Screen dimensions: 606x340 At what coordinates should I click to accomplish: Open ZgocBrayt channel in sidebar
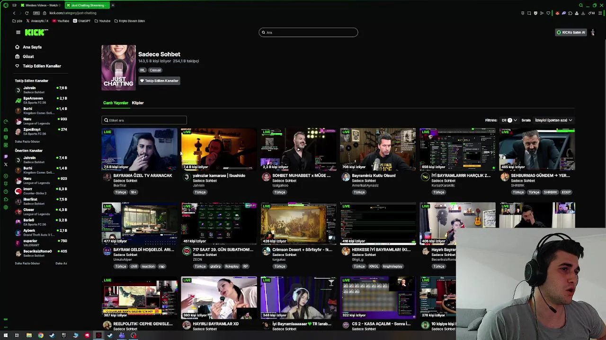click(x=41, y=131)
